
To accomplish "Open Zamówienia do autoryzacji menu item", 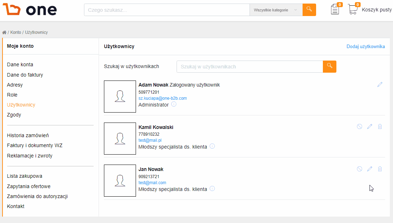I will [x=37, y=196].
